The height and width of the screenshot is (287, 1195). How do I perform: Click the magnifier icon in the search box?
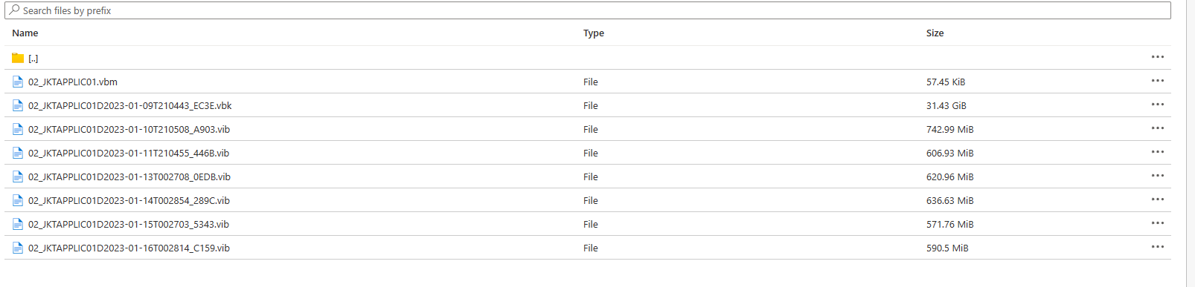coord(14,10)
